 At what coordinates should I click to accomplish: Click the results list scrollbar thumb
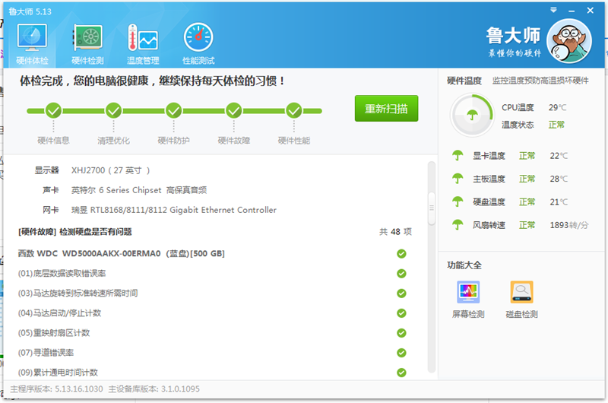tap(431, 208)
